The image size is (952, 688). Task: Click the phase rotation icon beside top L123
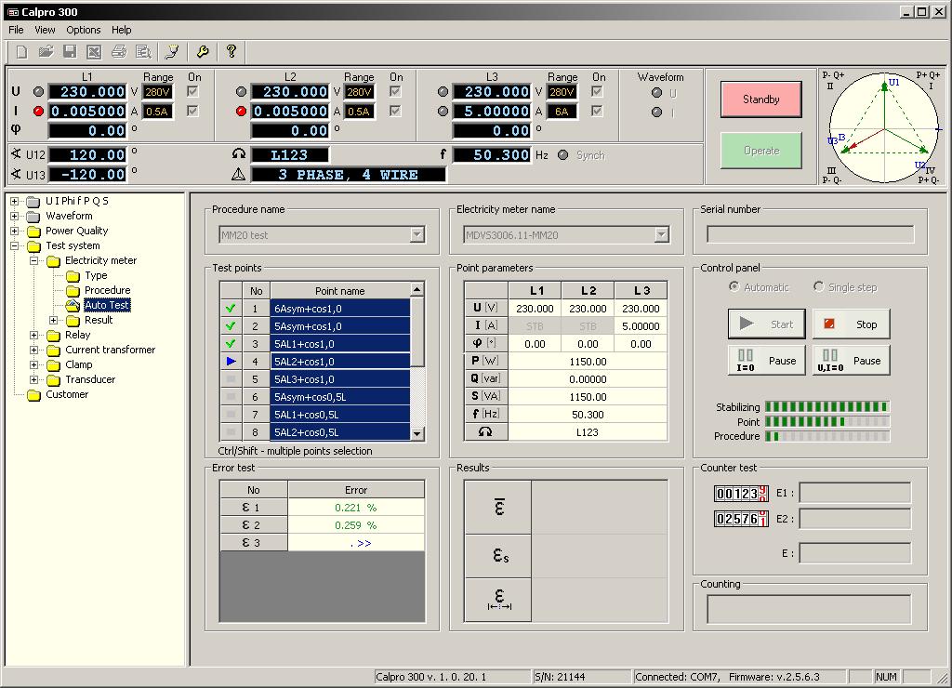[239, 154]
